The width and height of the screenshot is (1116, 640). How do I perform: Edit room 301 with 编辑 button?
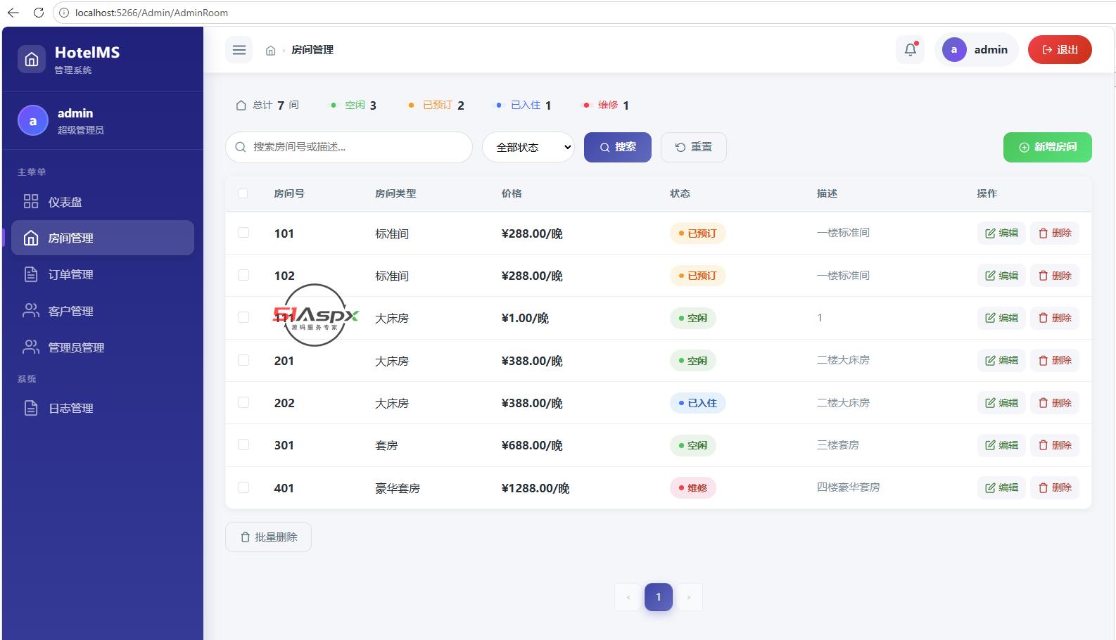click(1001, 445)
